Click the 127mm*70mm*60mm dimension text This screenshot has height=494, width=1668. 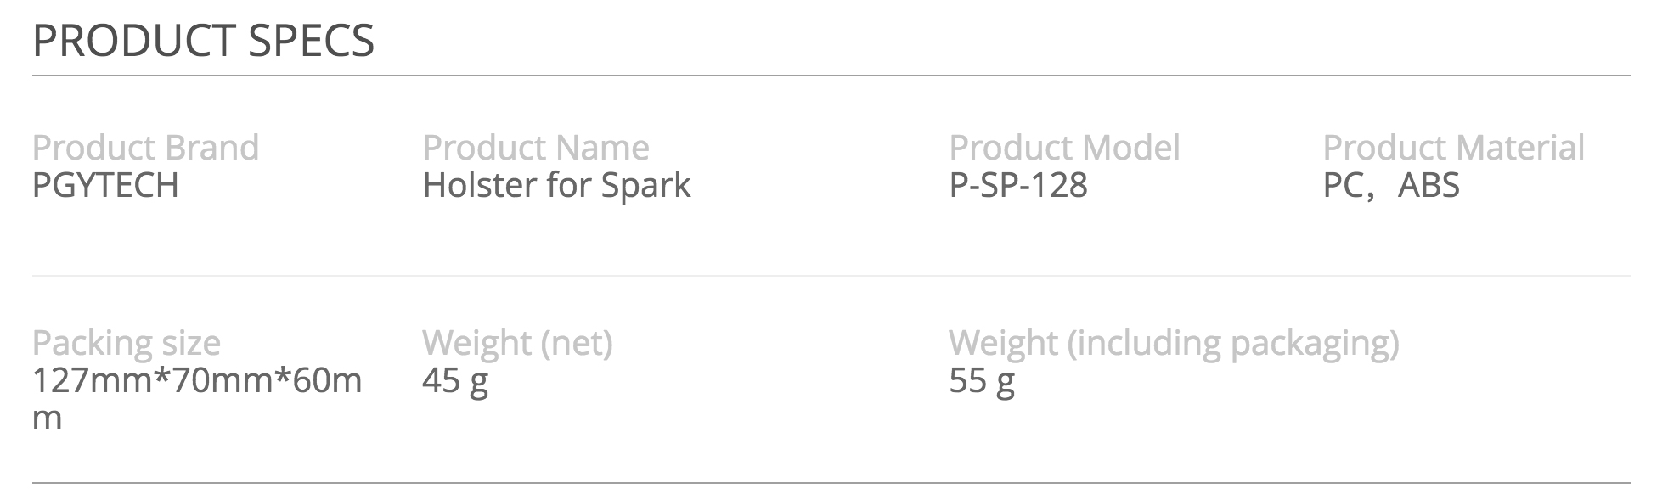pos(197,399)
